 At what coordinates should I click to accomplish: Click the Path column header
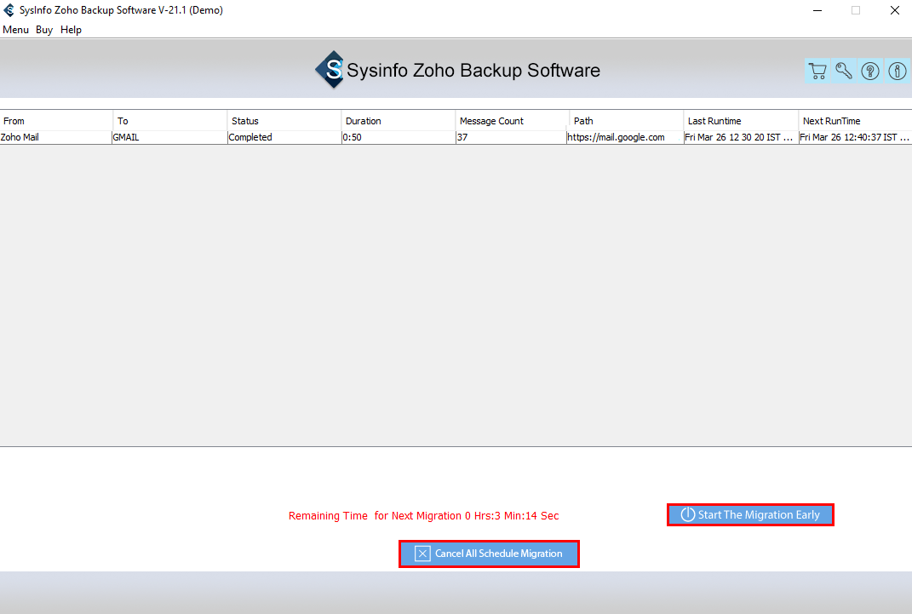coord(627,121)
